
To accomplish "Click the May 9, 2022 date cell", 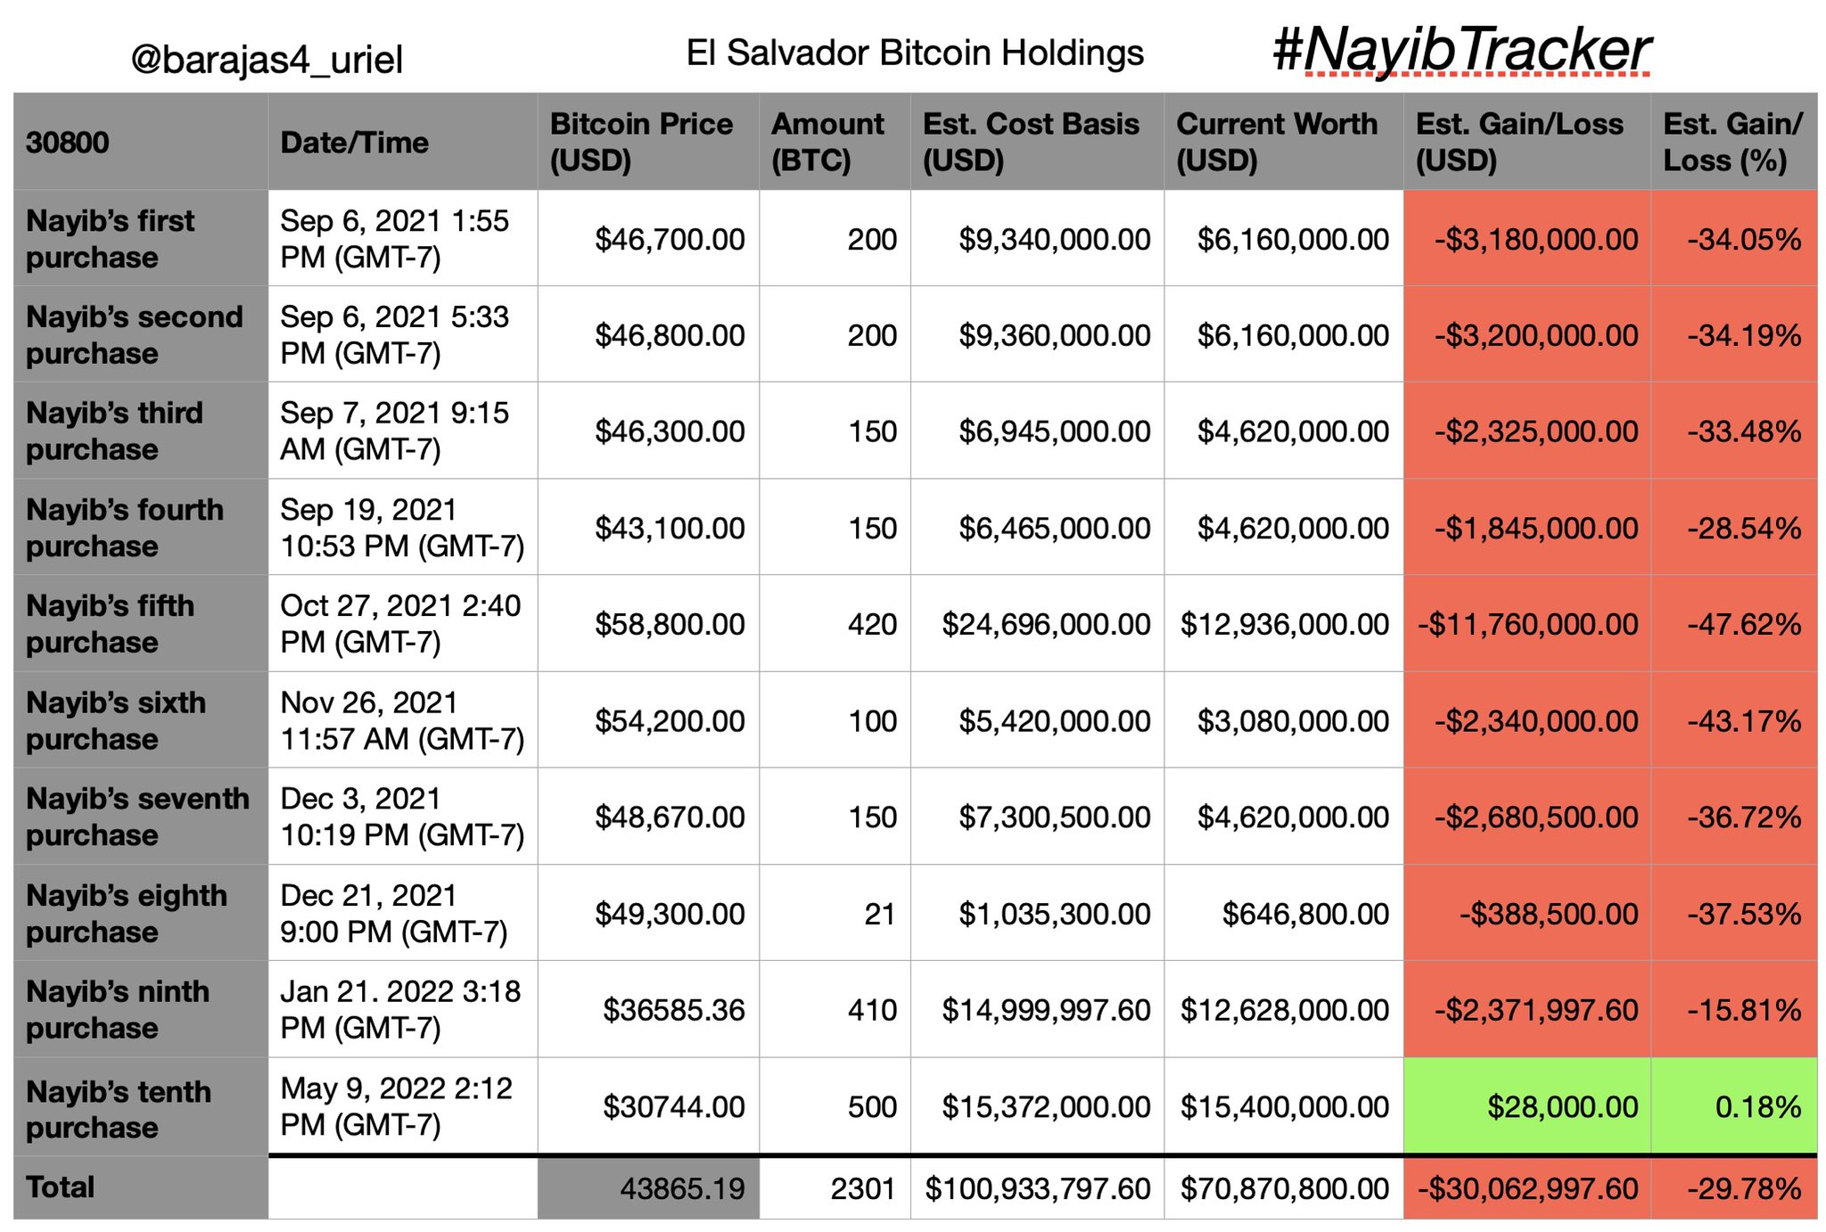I will coord(397,1106).
